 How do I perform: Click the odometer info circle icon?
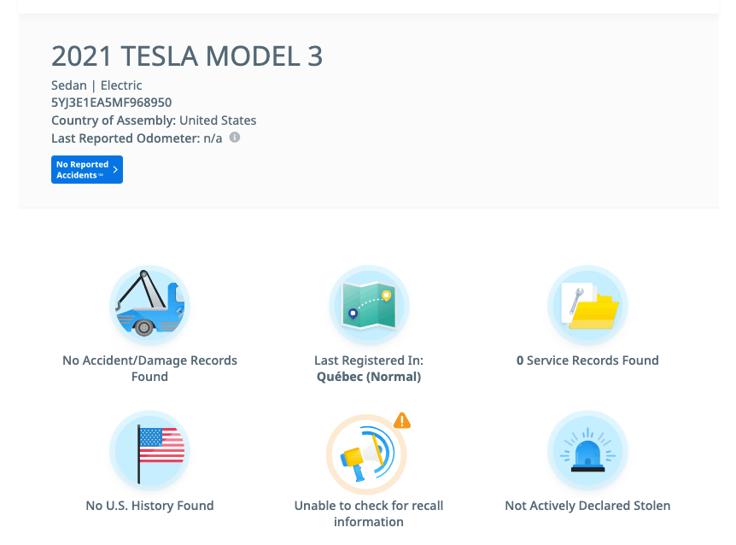(x=235, y=138)
